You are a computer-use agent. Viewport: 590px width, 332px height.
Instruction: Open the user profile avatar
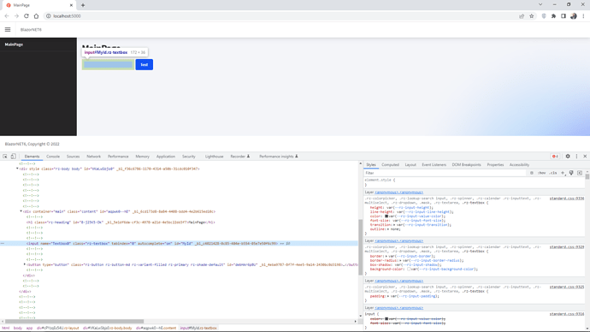(574, 16)
